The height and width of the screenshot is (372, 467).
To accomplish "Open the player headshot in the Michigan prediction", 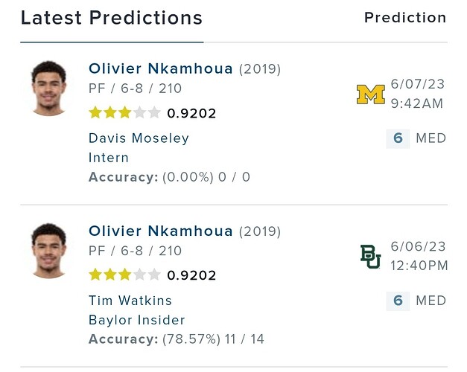I will tap(50, 89).
